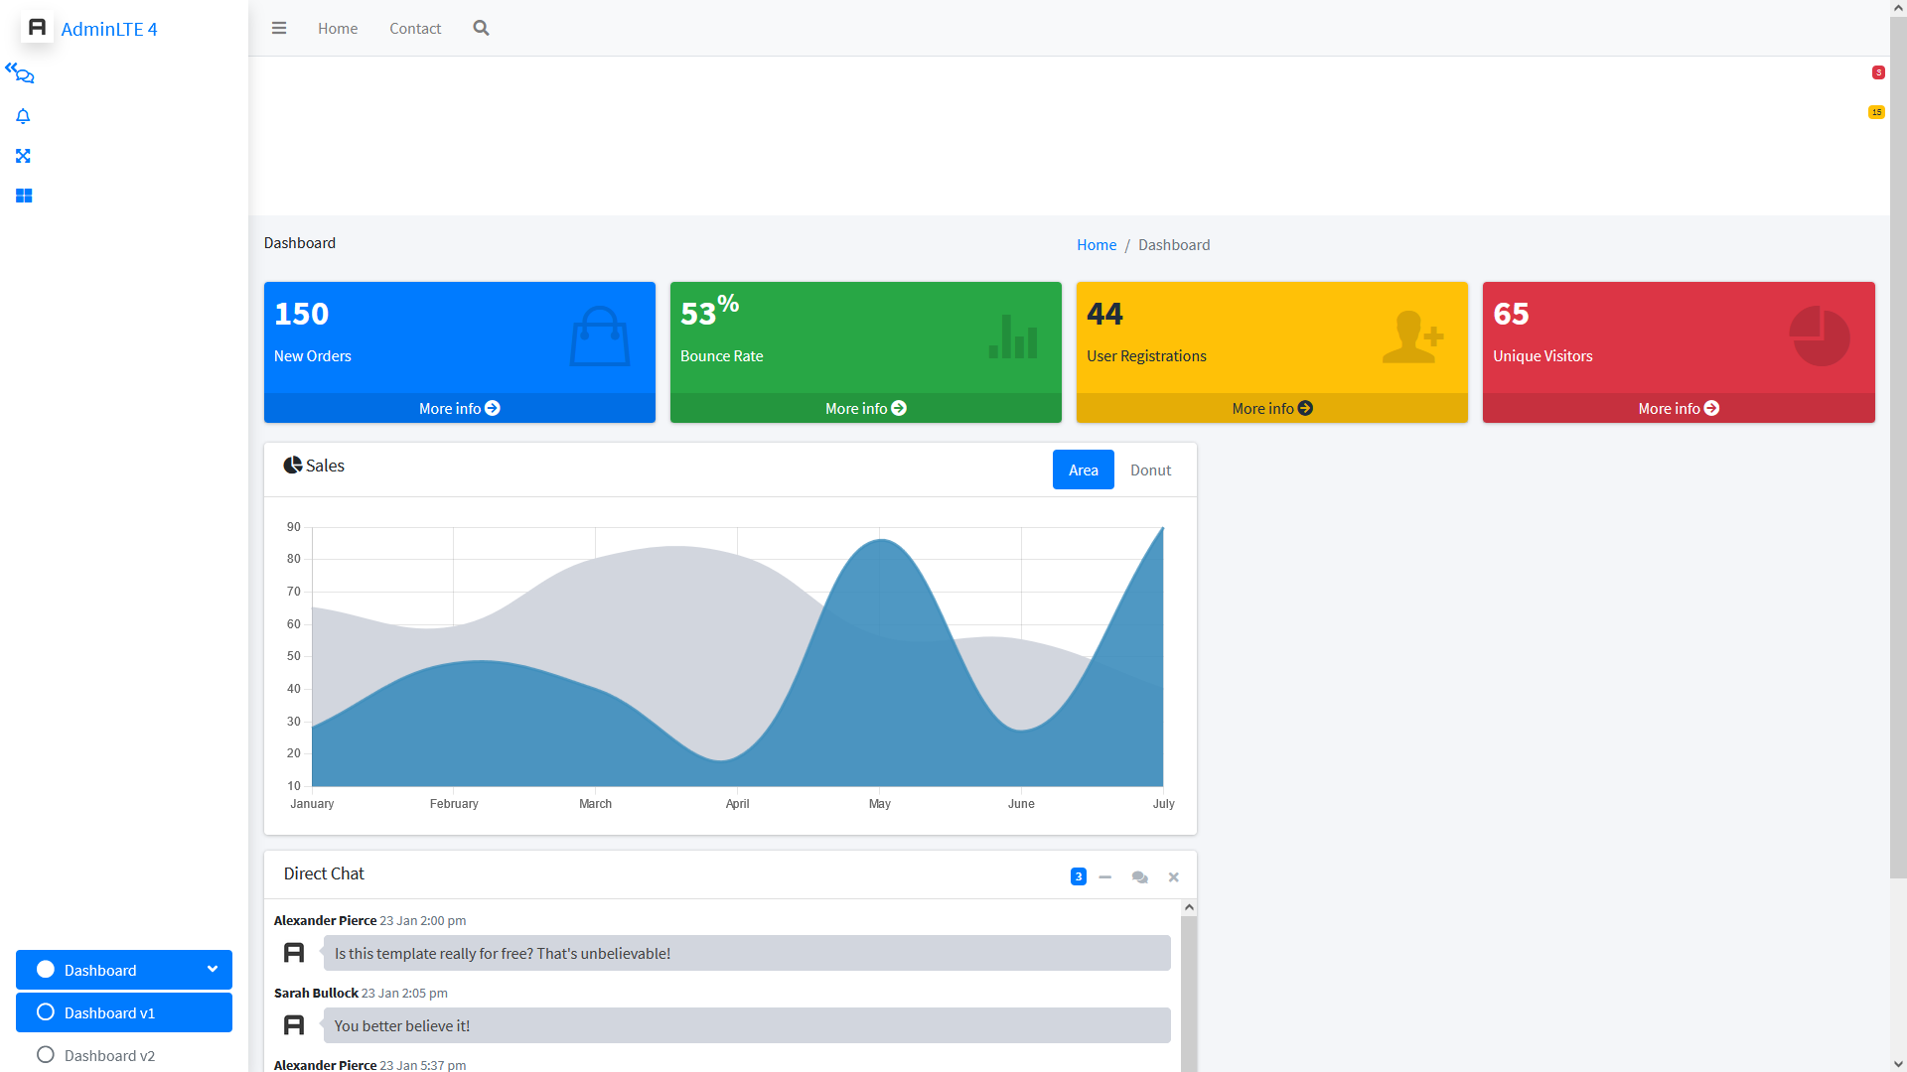Follow the Home breadcrumb link
This screenshot has width=1907, height=1072.
coord(1097,244)
